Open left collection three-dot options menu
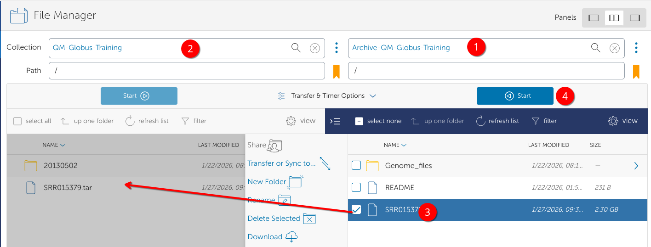This screenshot has width=651, height=247. [x=337, y=48]
